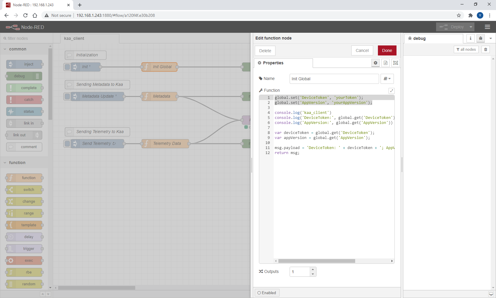Open the name field icon picker dropdown
Viewport: 496px width, 298px height.
pos(387,79)
